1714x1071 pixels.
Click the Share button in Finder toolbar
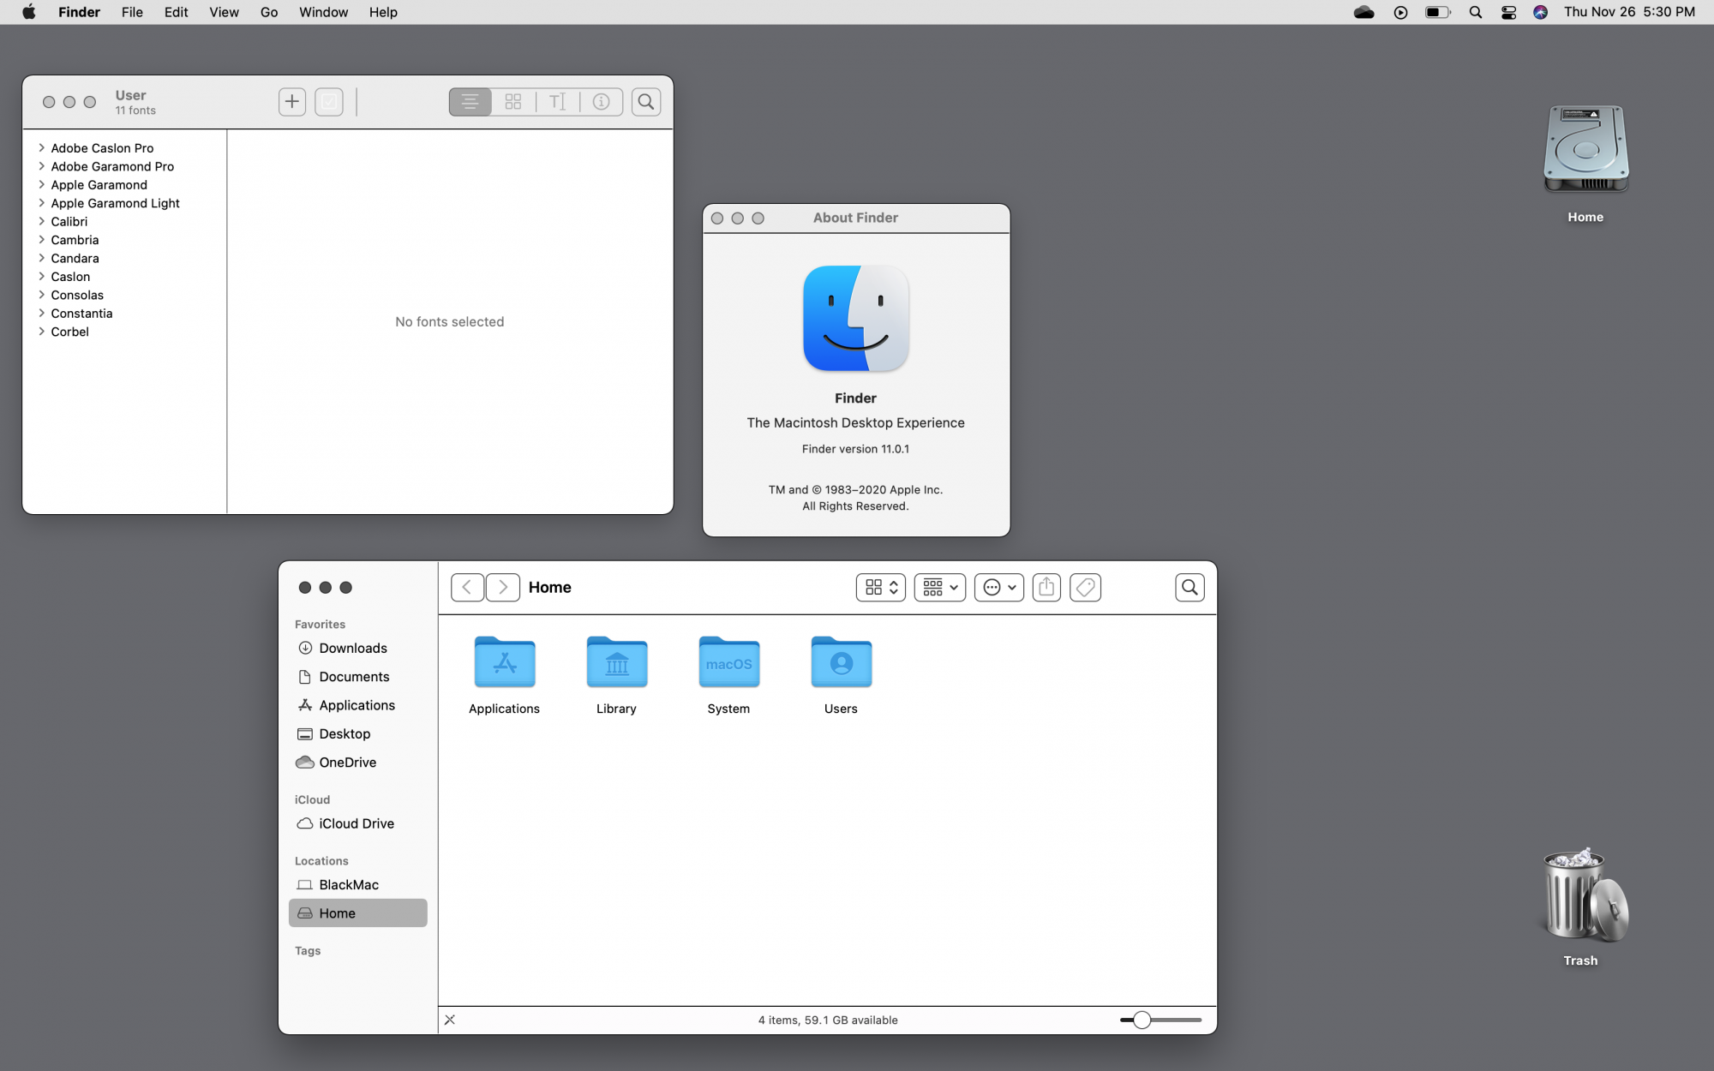coord(1046,587)
